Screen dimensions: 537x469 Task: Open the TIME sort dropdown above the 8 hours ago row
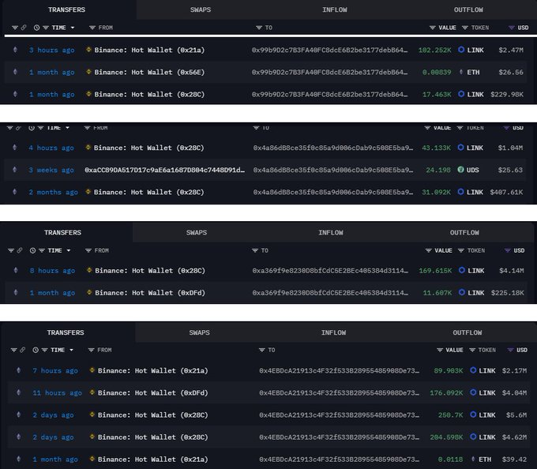pyautogui.click(x=55, y=250)
